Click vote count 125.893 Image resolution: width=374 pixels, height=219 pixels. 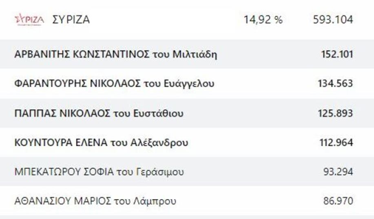coord(335,113)
